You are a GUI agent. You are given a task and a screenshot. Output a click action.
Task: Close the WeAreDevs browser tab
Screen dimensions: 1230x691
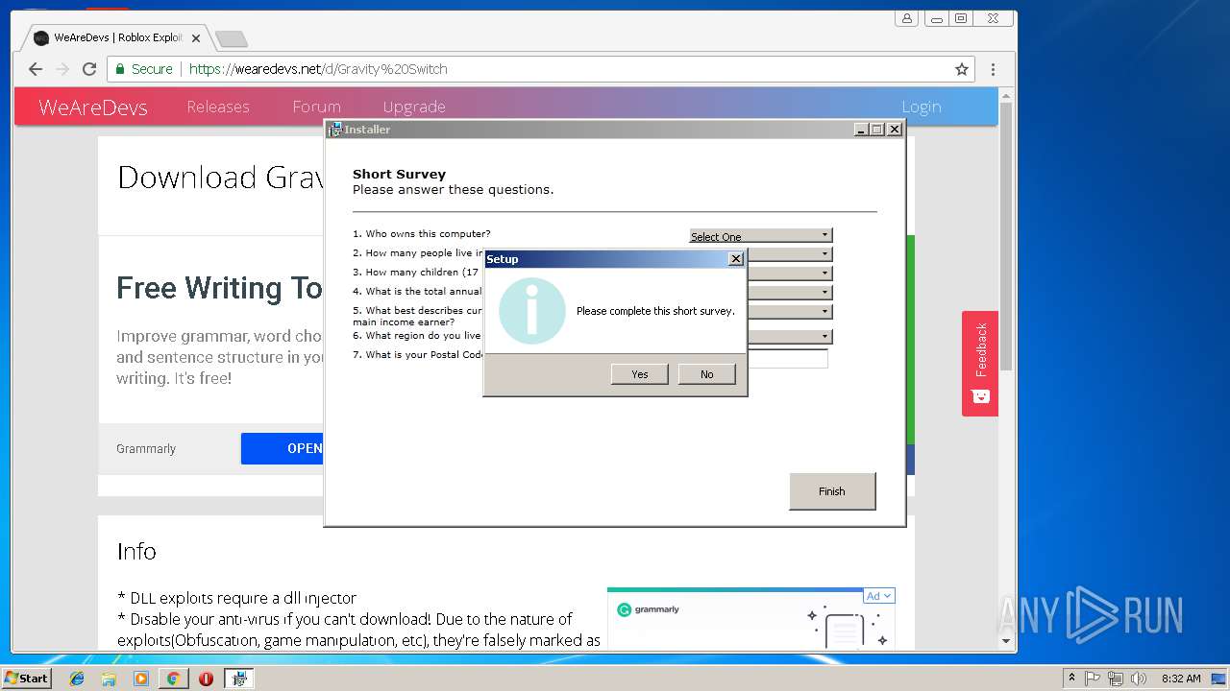(196, 38)
